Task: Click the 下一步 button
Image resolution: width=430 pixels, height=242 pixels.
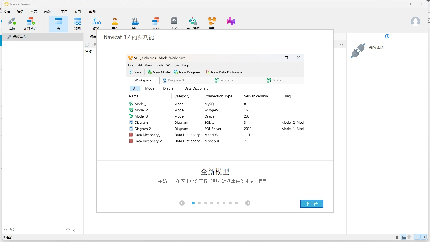Action: point(312,204)
